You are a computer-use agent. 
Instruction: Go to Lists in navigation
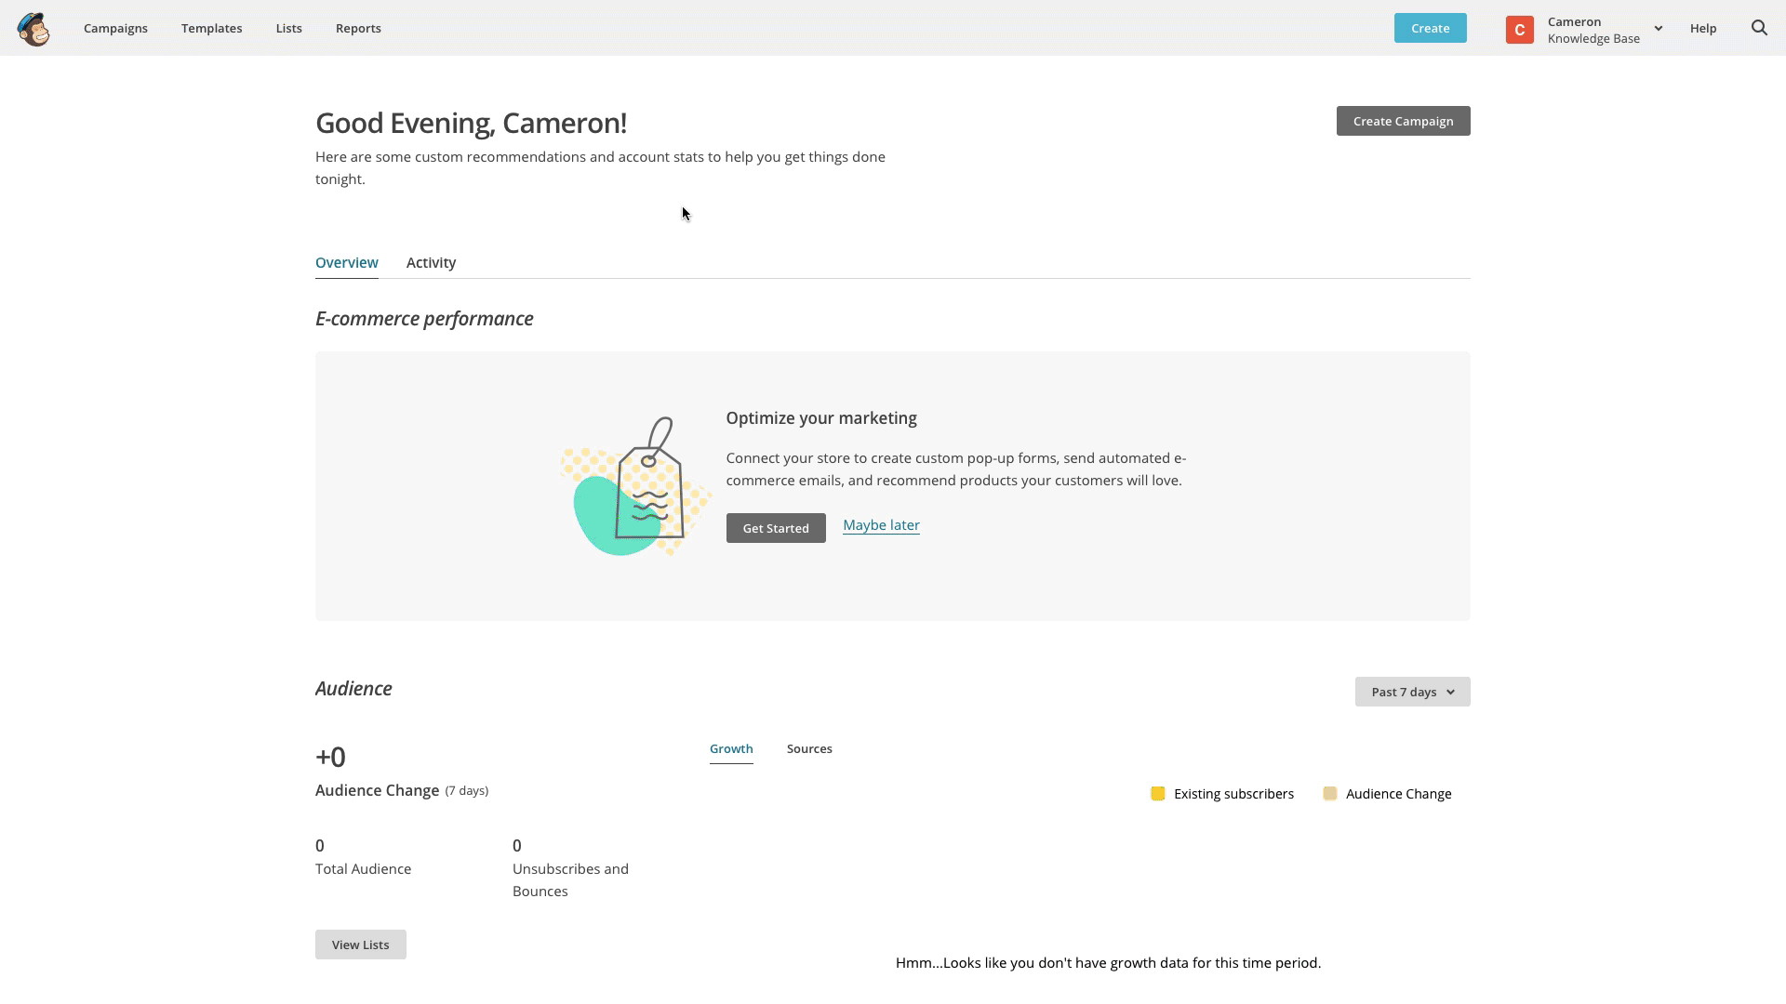288,28
